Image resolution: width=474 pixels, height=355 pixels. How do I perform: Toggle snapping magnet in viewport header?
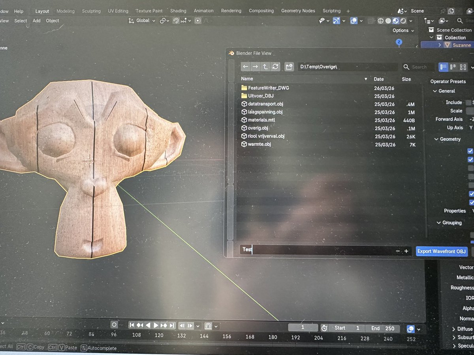tap(176, 21)
